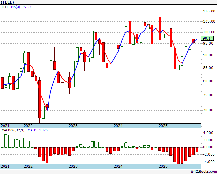217x174 pixels.
Task: Click the 85.00 price axis label
Action: [x=208, y=68]
